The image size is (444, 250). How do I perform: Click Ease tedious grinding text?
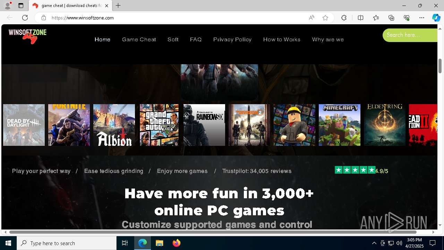pyautogui.click(x=114, y=171)
